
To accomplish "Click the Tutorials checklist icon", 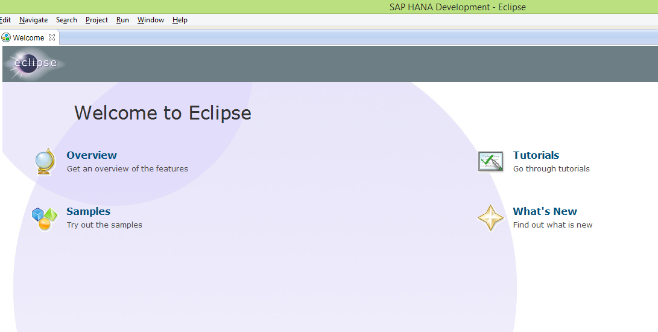I will [x=490, y=162].
